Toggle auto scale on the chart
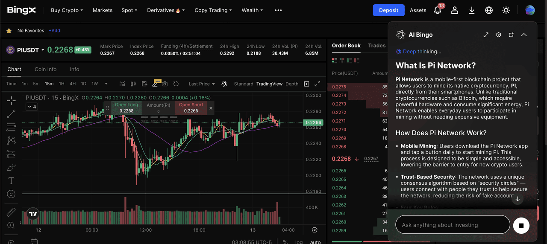 pyautogui.click(x=315, y=242)
